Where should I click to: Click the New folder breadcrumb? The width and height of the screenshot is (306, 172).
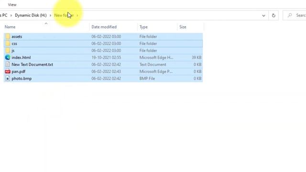64,15
